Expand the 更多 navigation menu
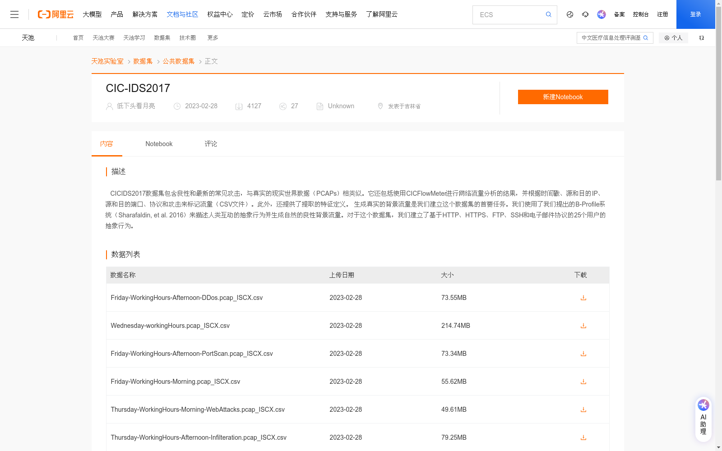 pyautogui.click(x=213, y=38)
